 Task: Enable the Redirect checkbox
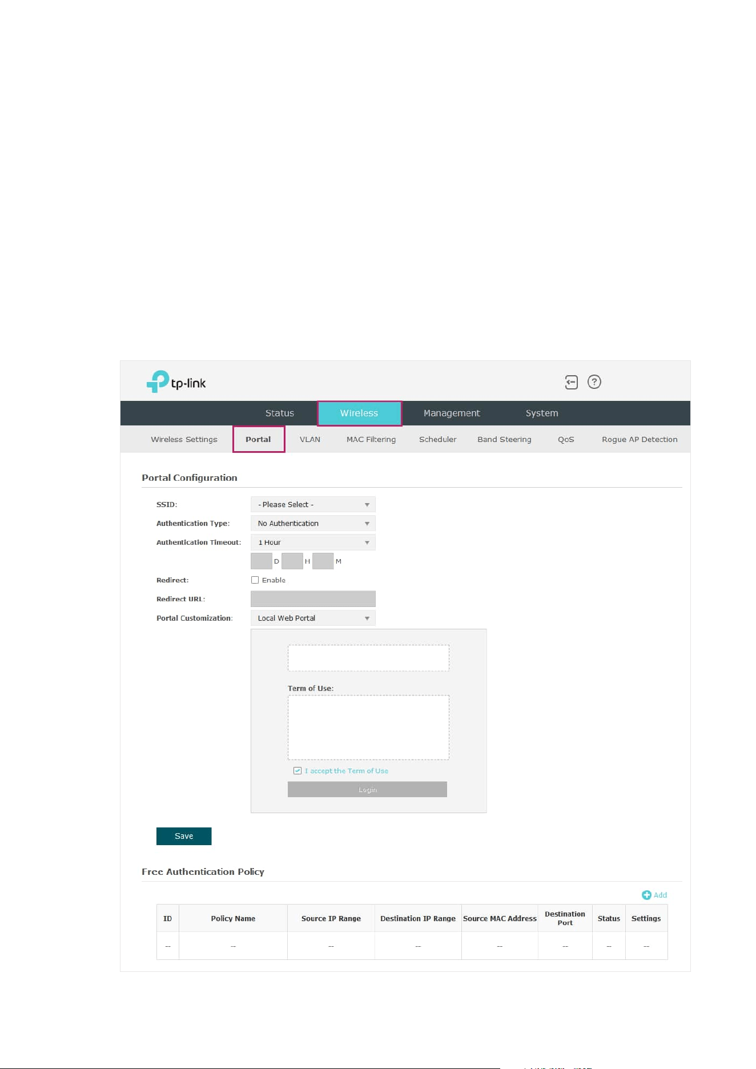255,580
